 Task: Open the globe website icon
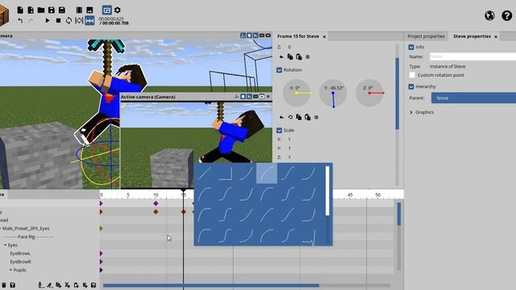coord(489,15)
